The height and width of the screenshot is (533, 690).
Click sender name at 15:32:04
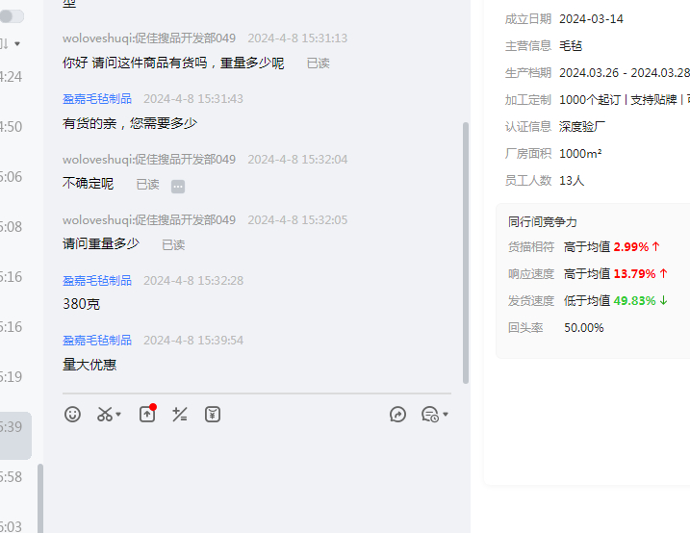[149, 159]
